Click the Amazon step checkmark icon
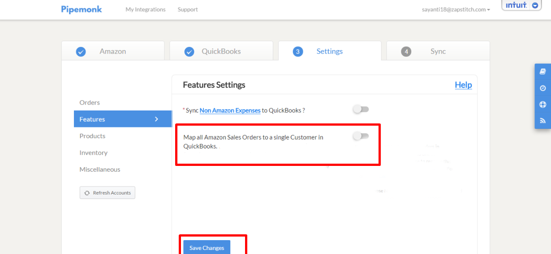The image size is (551, 254). 81,52
